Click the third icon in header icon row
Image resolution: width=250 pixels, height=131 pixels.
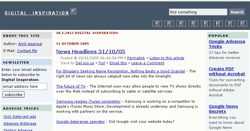point(182,24)
